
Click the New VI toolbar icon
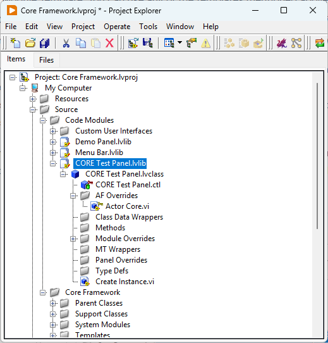15,43
